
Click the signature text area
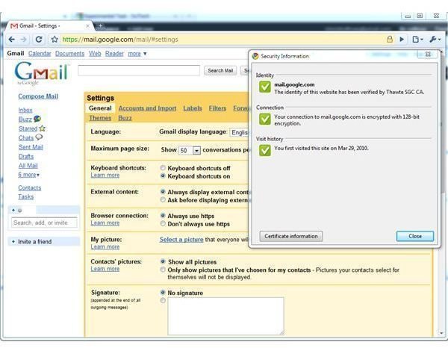pyautogui.click(x=225, y=317)
